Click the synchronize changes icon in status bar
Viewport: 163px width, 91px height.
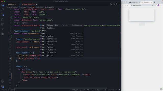(x=9, y=90)
